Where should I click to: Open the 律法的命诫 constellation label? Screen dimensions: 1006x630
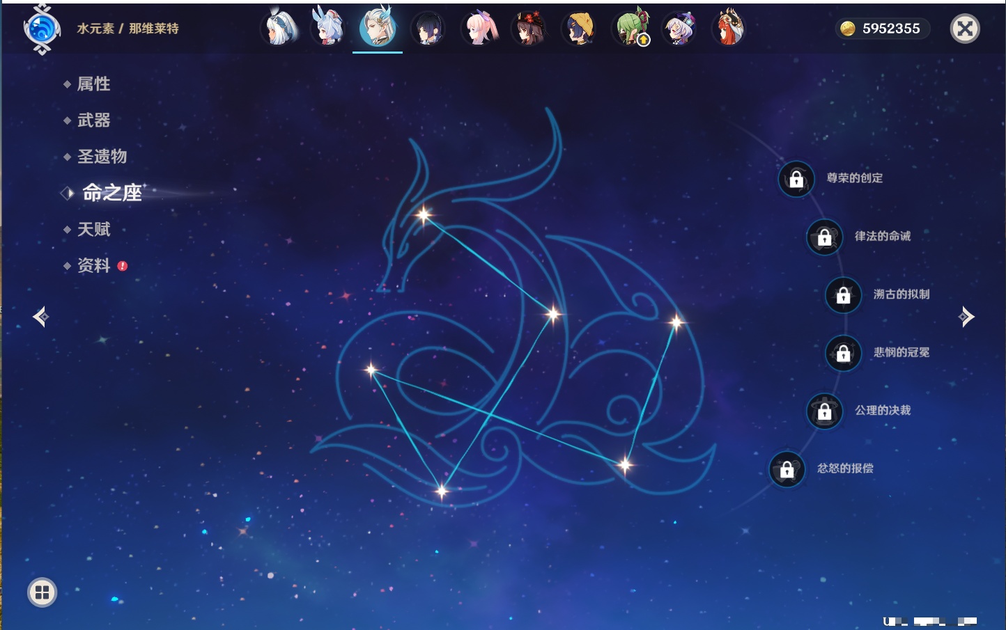tap(883, 236)
